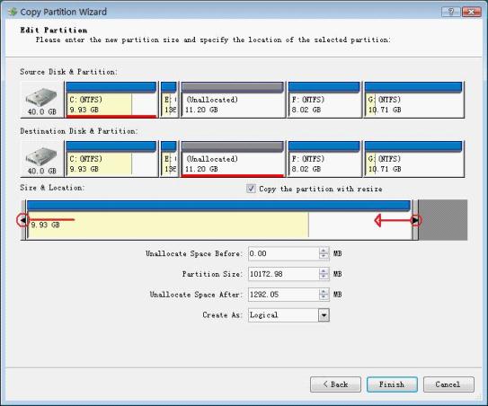
Task: Click the Partition Size input field
Action: (283, 274)
